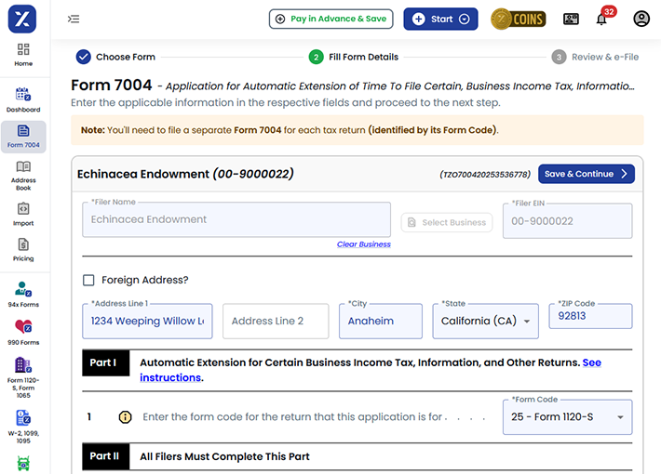Open the State dropdown showing California

tap(486, 322)
